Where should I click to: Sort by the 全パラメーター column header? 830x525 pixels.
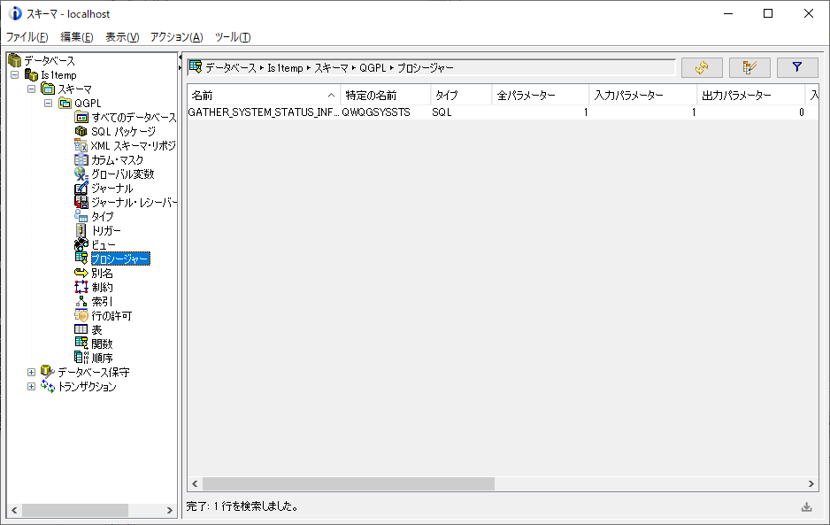click(541, 96)
